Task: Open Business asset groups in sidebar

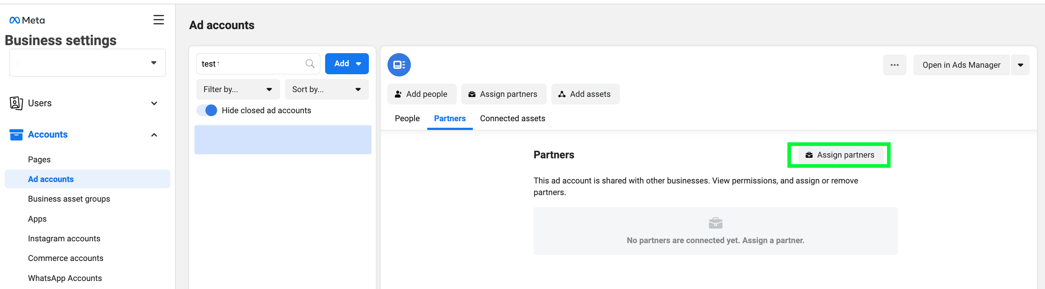Action: (x=69, y=199)
